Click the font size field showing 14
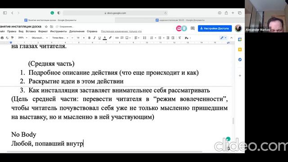Viewport: 288px width, 162px height. pyautogui.click(x=78, y=38)
